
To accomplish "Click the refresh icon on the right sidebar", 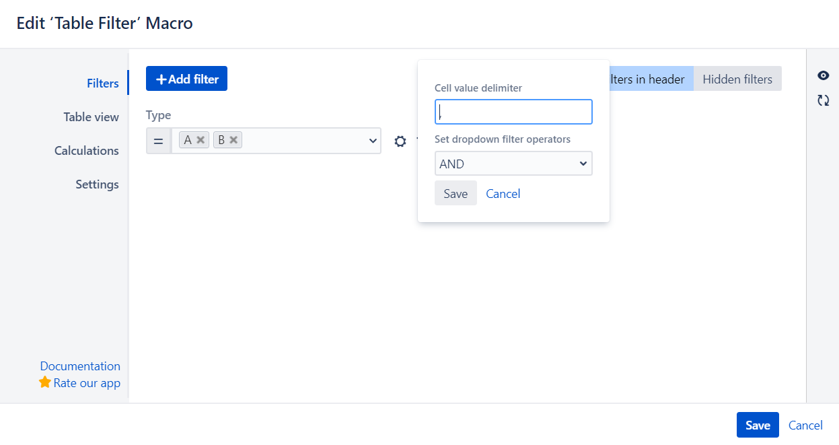I will point(823,100).
